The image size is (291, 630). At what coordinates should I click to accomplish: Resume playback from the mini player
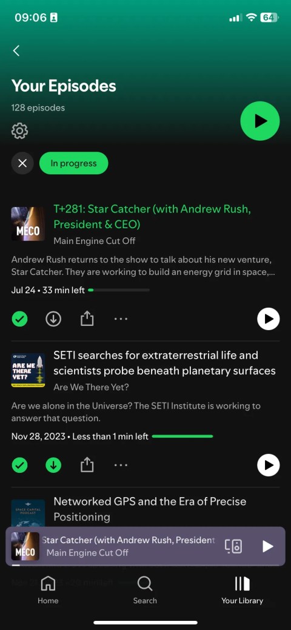(x=267, y=546)
